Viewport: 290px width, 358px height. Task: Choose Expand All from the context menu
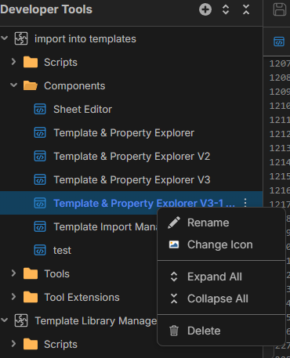[221, 277]
